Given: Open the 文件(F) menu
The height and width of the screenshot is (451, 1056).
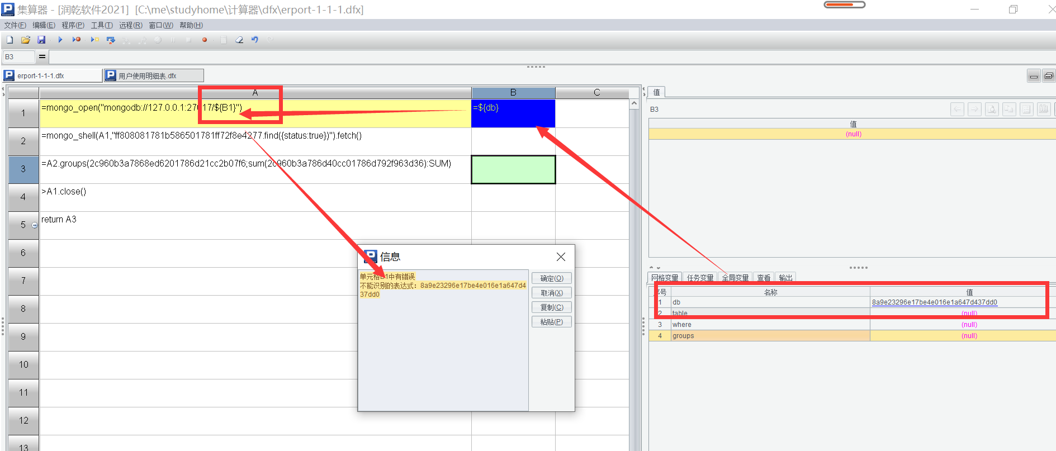Looking at the screenshot, I should [x=15, y=25].
